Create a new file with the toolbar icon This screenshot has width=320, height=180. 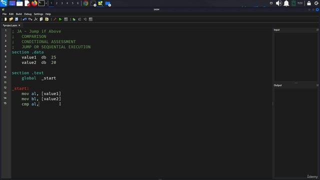click(5, 19)
